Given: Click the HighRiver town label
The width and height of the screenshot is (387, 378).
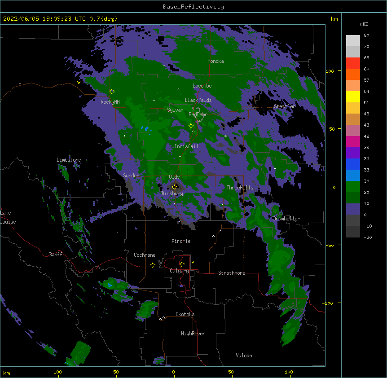Looking at the screenshot, I should point(193,334).
